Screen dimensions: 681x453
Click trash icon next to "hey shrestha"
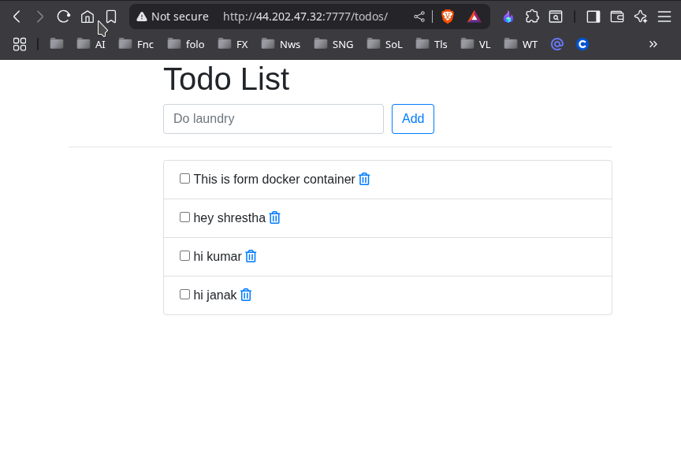274,217
